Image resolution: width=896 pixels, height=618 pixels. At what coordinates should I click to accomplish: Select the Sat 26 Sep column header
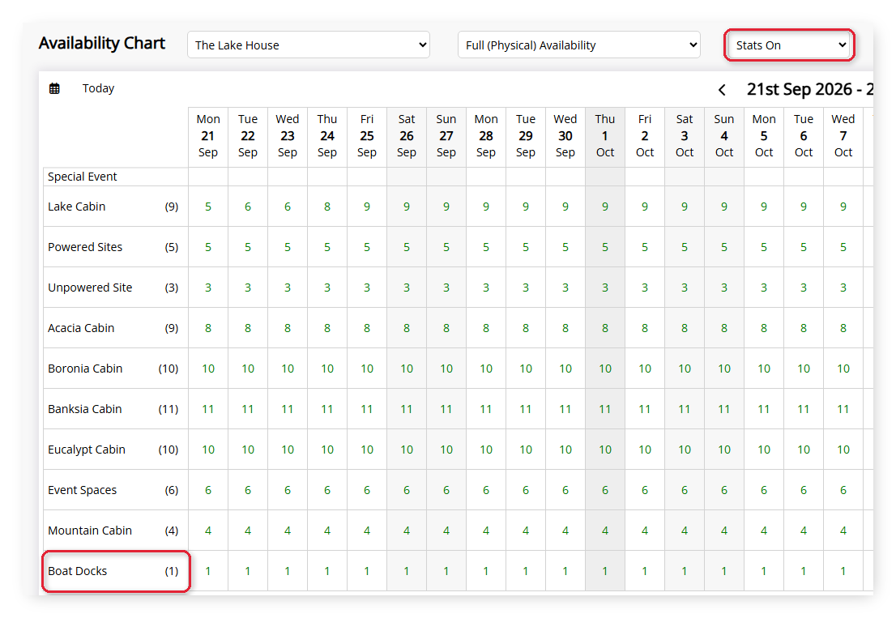tap(407, 136)
